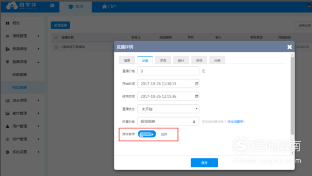Click the dialog scrollbar up arrow
Image resolution: width=312 pixels, height=176 pixels.
292,55
